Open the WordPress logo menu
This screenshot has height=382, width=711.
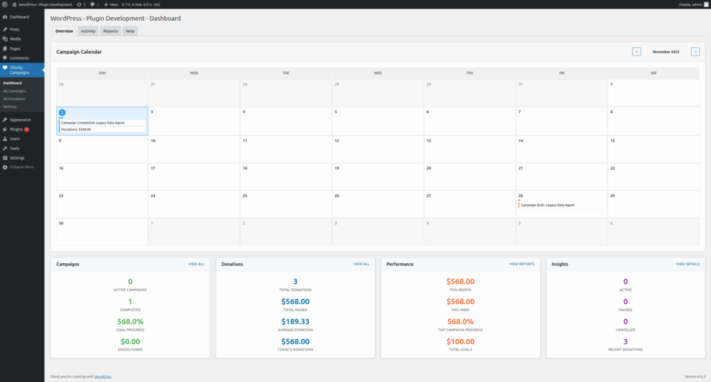(x=5, y=5)
